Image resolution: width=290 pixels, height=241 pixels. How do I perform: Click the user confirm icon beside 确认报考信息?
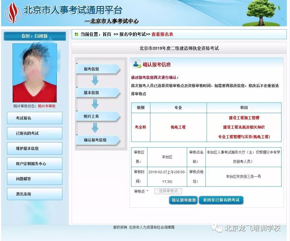137,64
